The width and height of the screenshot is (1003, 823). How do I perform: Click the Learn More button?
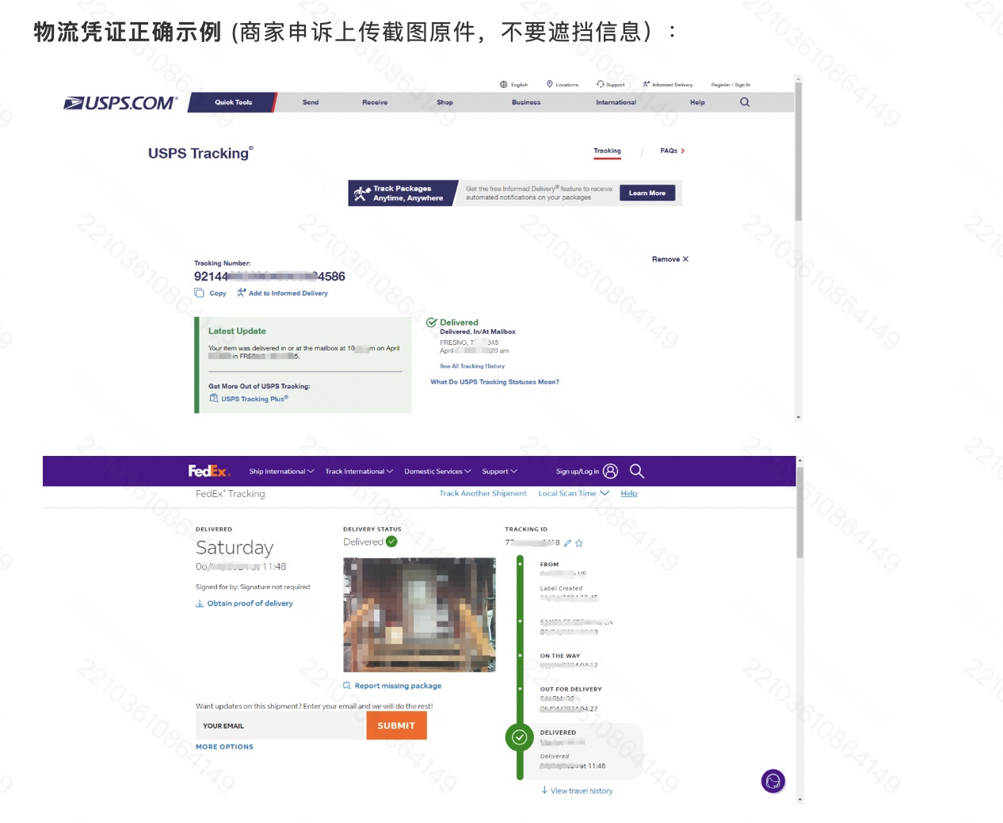pos(647,193)
